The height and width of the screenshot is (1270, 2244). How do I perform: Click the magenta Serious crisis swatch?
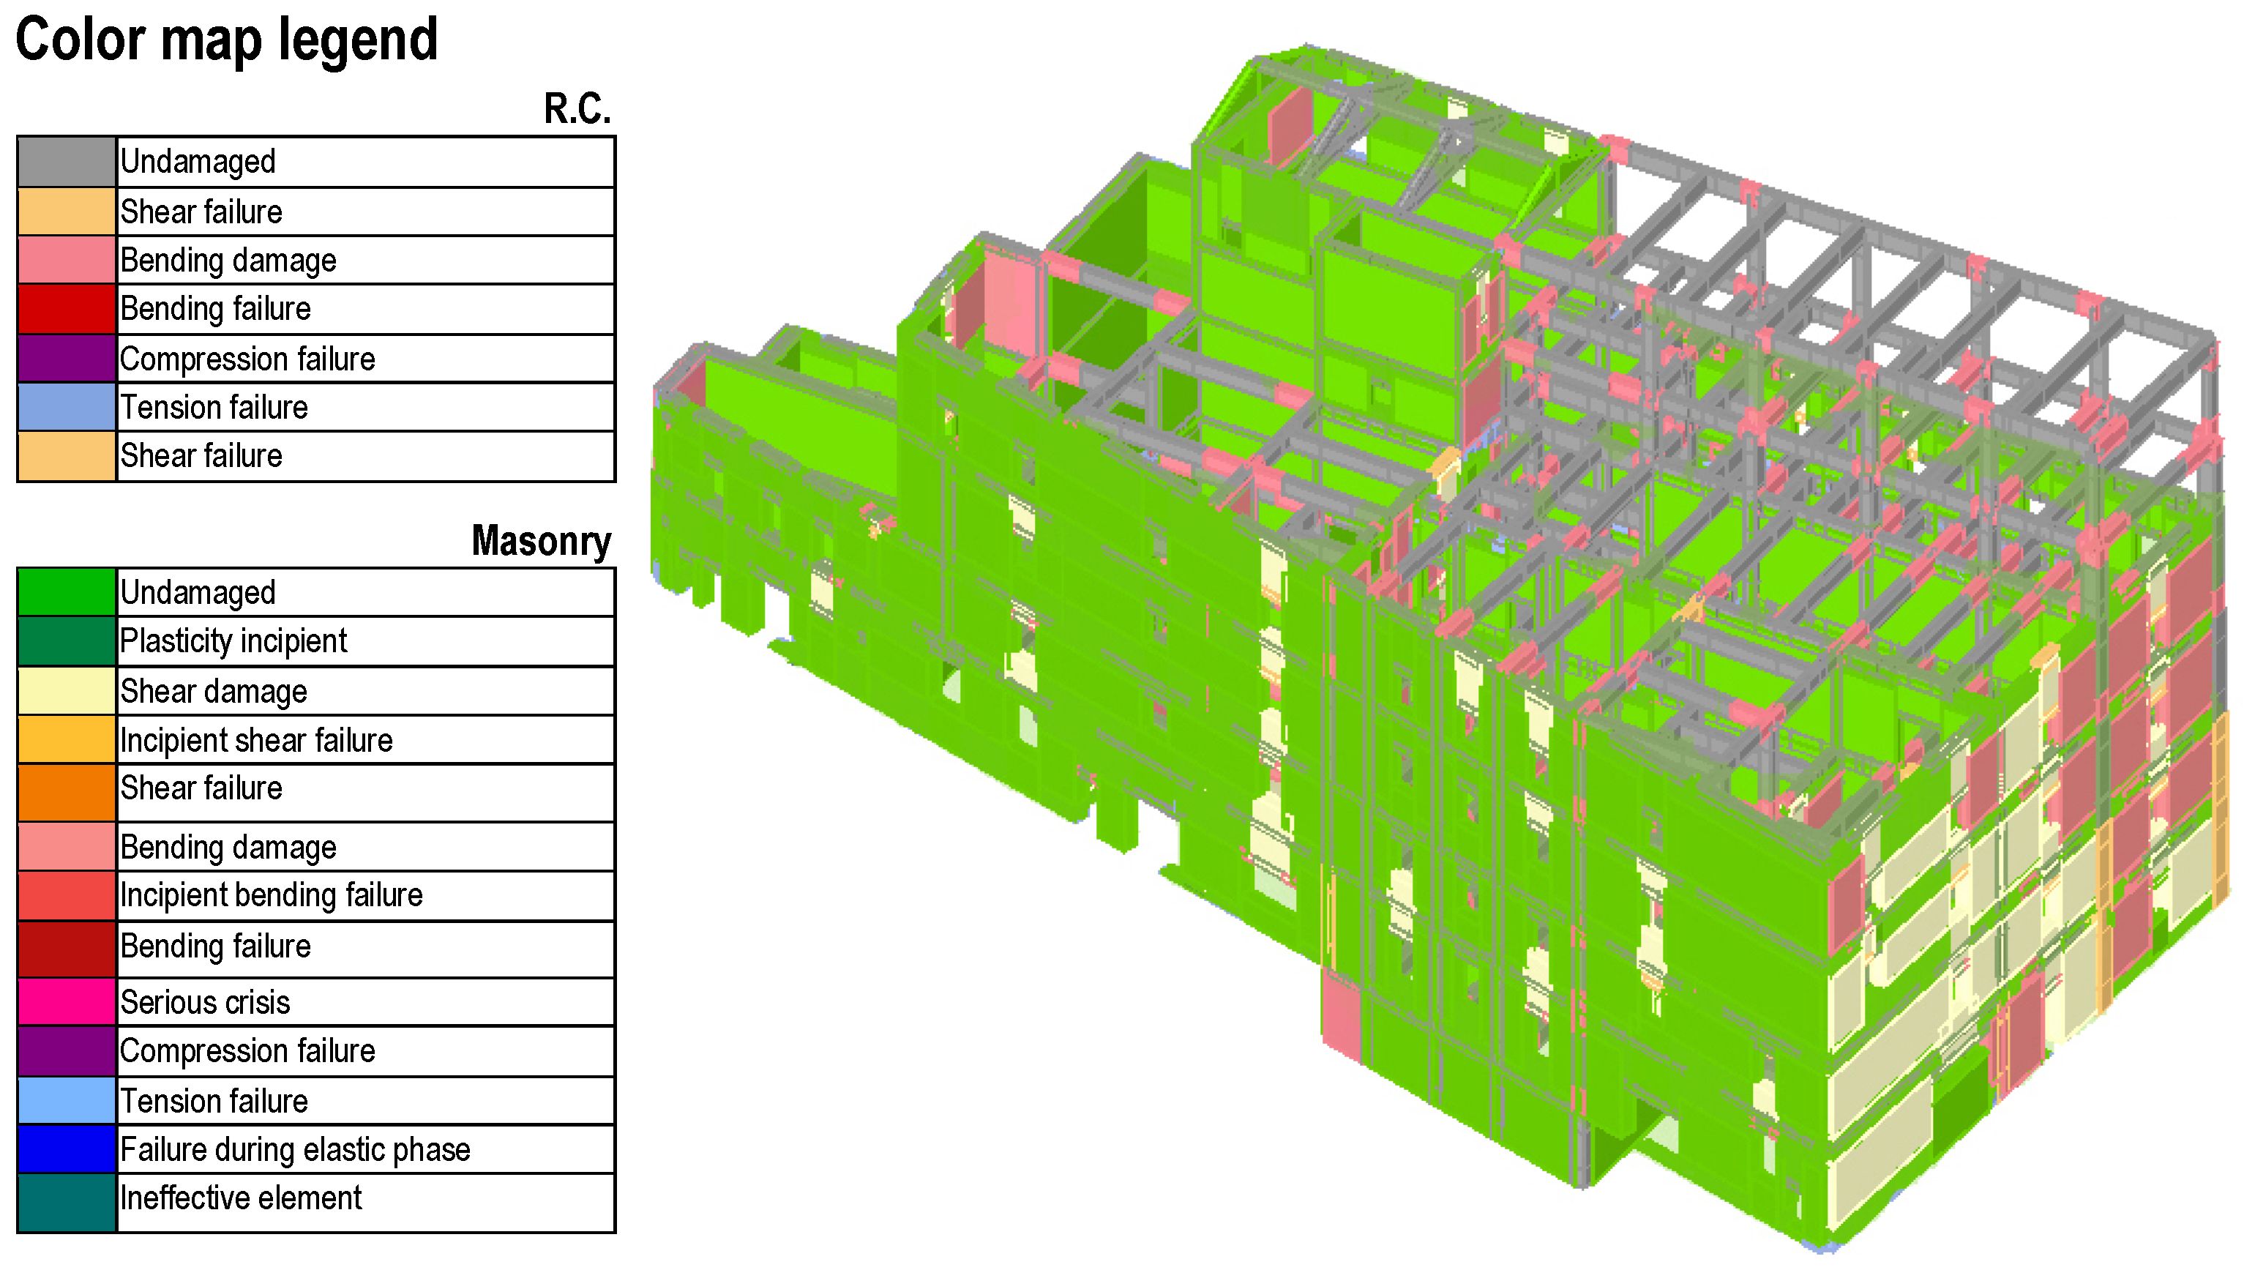pyautogui.click(x=67, y=1001)
